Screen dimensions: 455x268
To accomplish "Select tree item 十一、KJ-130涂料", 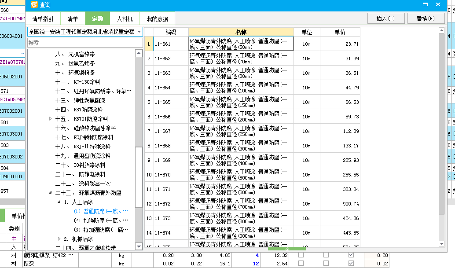I will 77,82.
